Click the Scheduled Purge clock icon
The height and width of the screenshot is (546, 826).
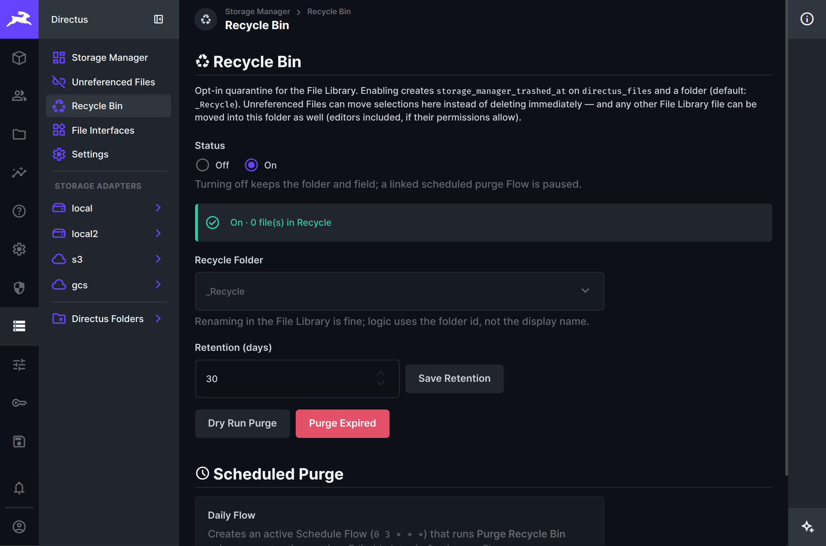coord(203,473)
